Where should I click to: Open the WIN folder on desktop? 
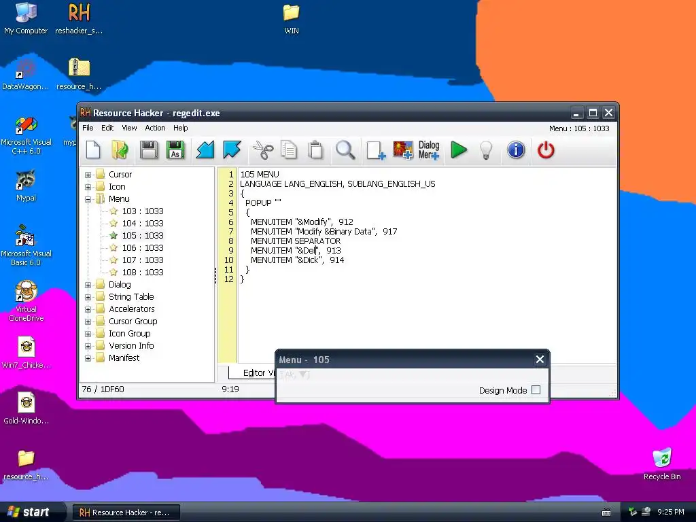pos(291,18)
